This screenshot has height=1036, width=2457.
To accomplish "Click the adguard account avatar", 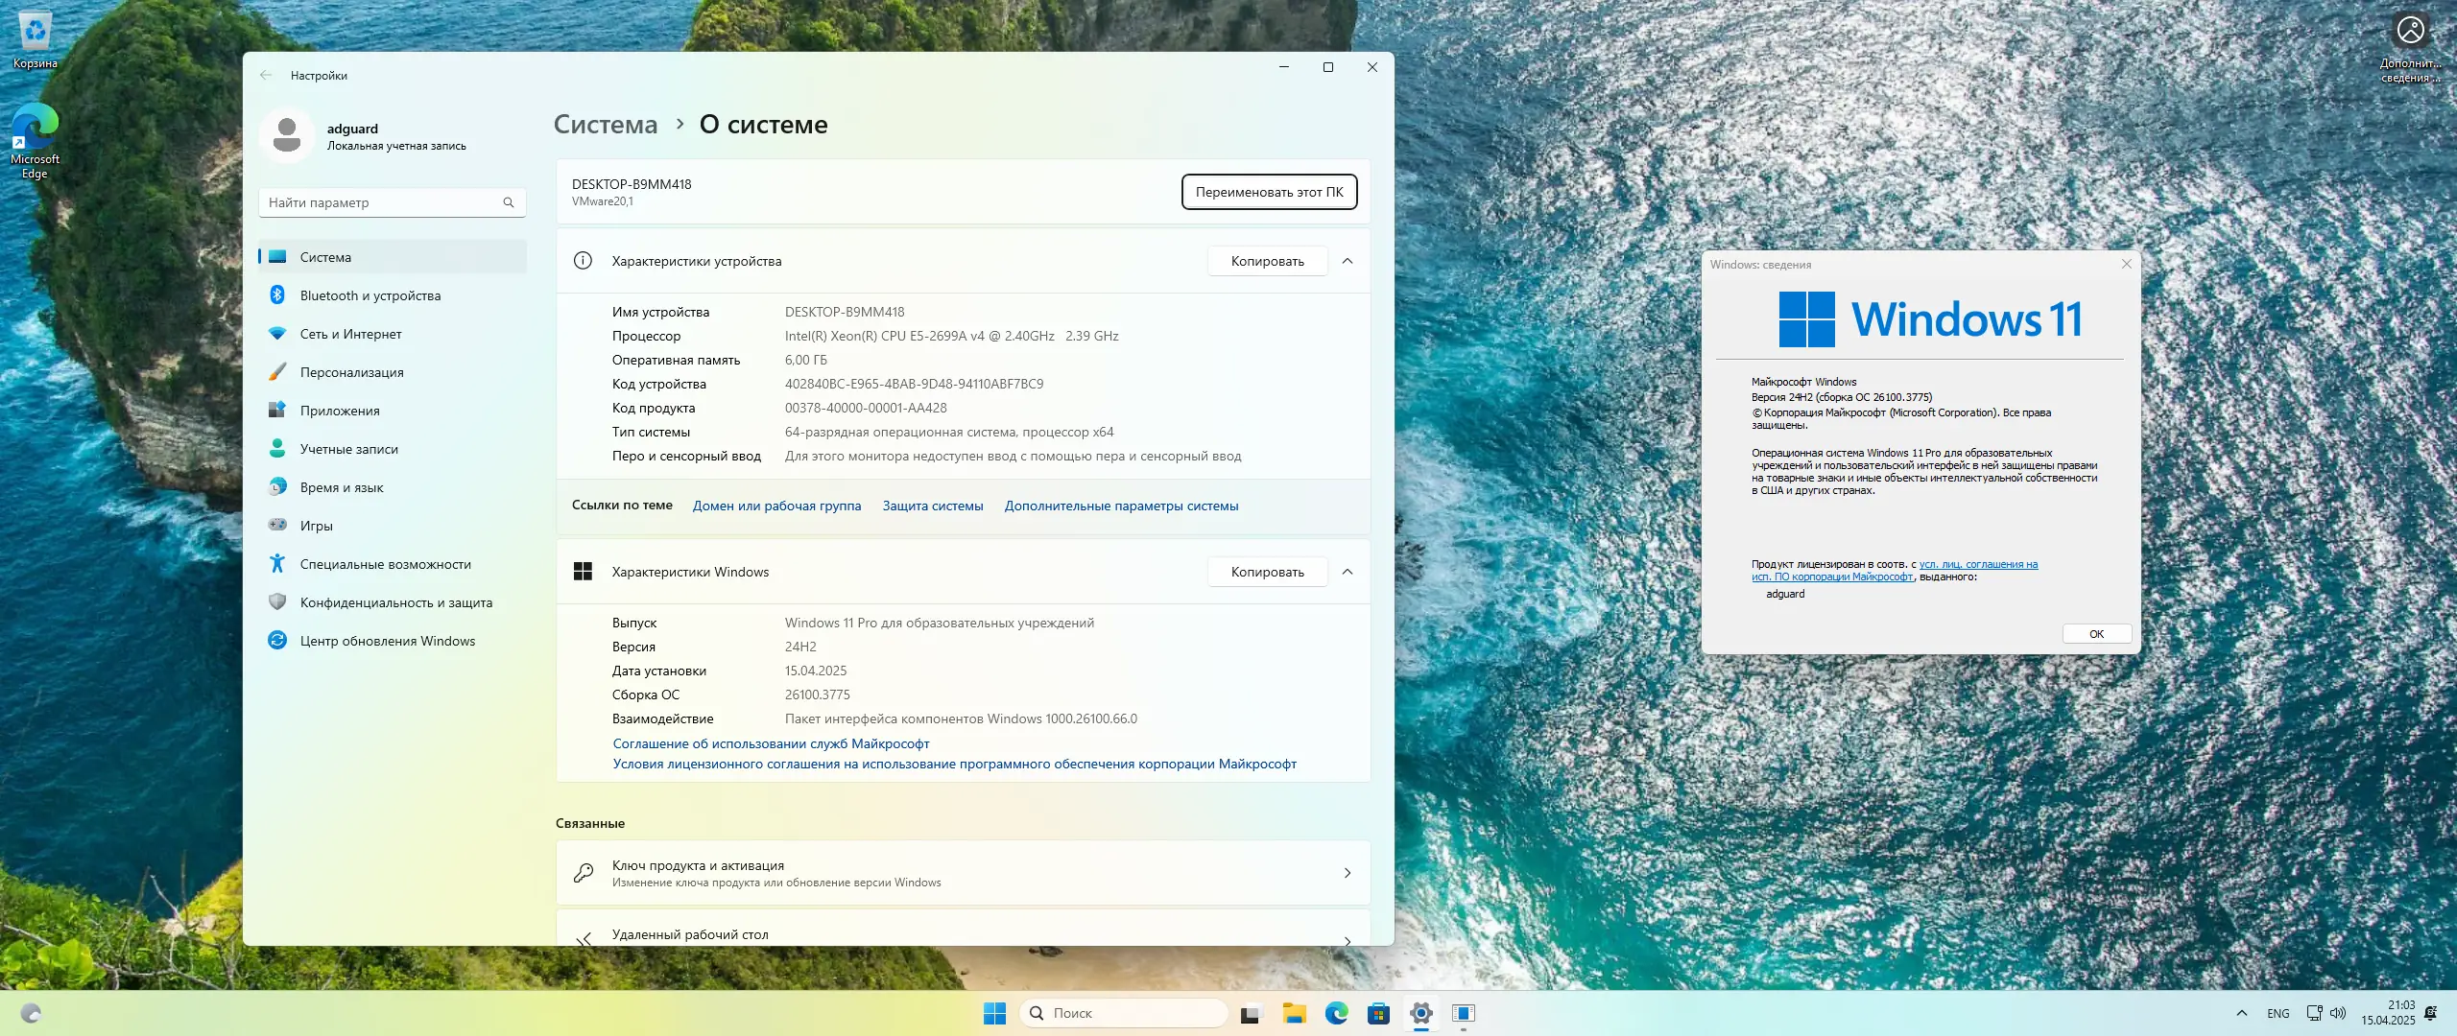I will coord(287,135).
